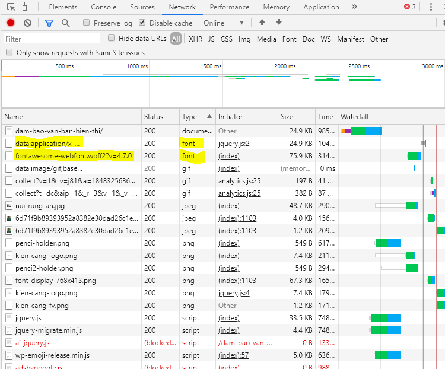
Task: Switch to the Console tab
Action: 103,7
